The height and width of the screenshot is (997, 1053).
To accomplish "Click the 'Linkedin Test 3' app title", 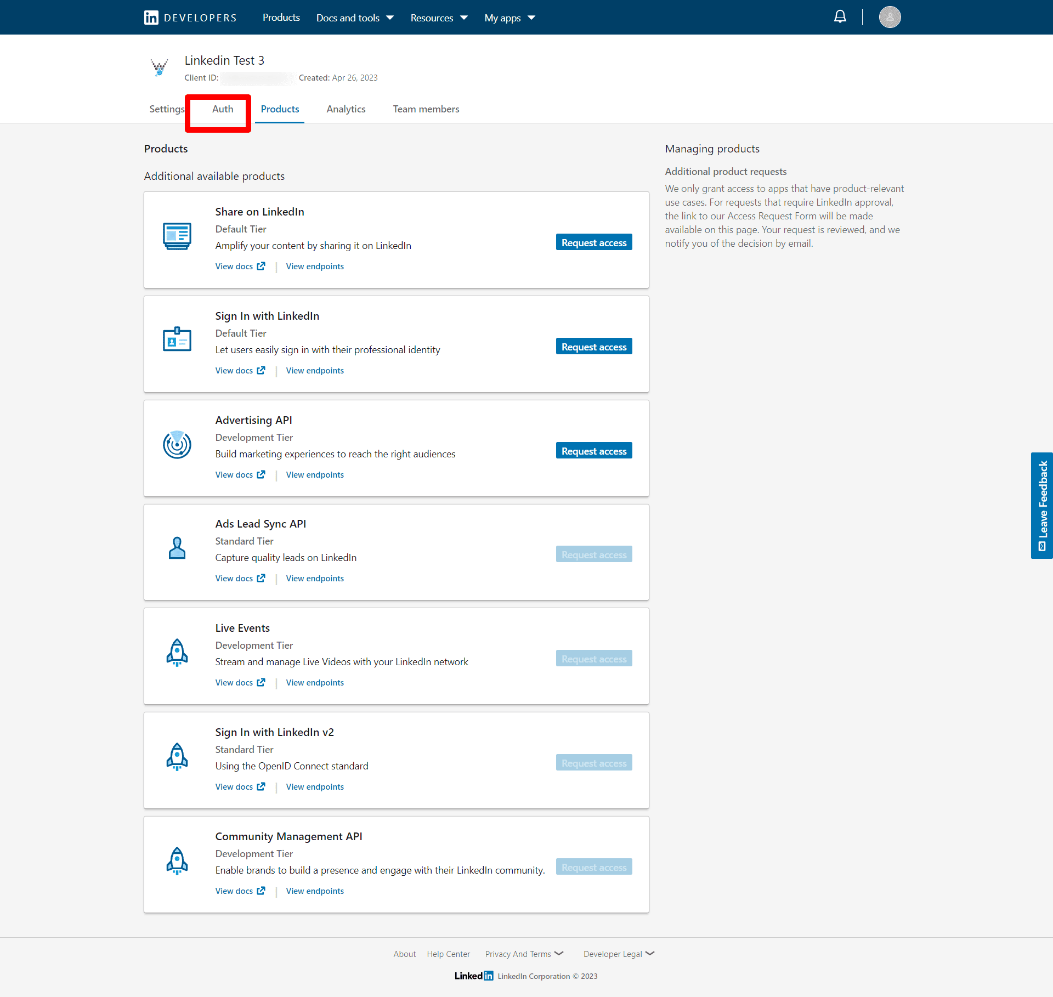I will 224,60.
